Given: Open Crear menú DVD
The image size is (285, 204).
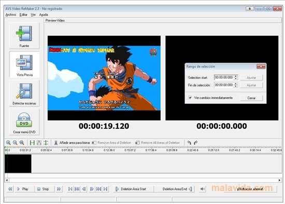Looking at the screenshot, I should [24, 122].
